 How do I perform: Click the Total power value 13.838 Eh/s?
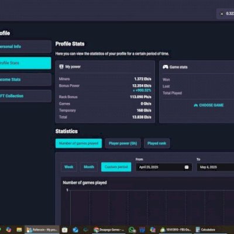click(x=142, y=117)
